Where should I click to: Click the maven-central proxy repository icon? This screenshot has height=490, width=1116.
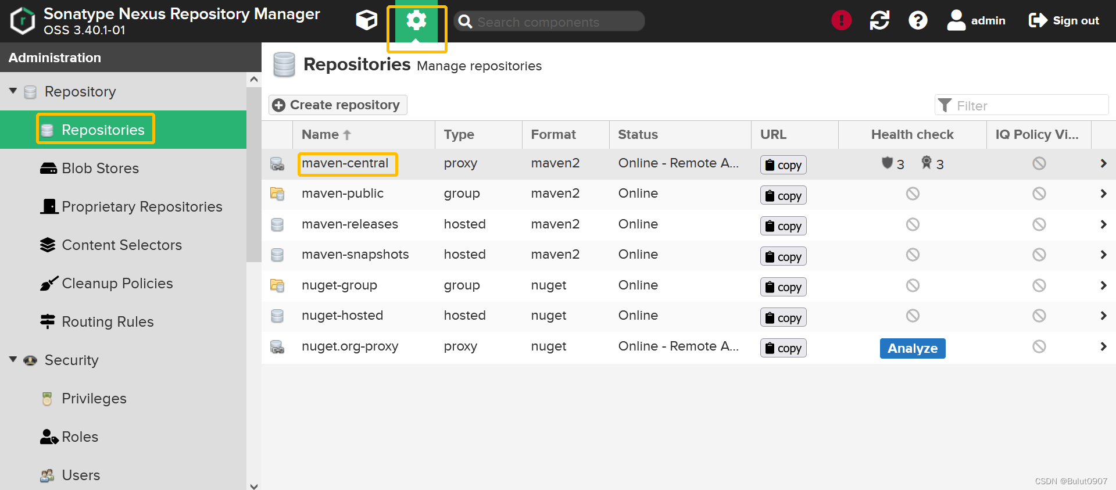point(277,164)
